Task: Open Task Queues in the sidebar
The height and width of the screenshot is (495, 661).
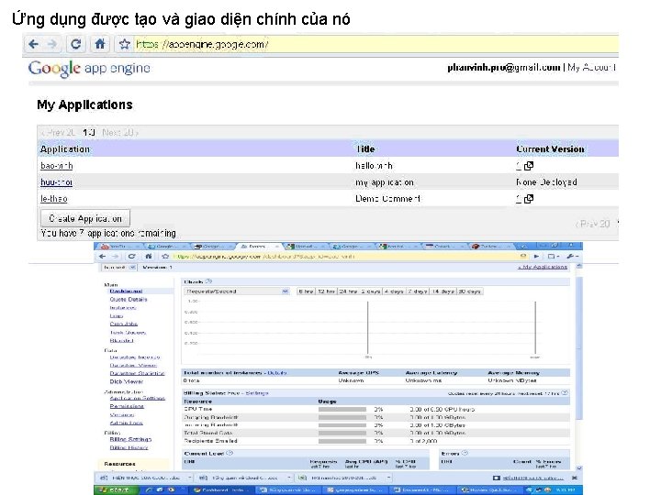Action: (128, 332)
